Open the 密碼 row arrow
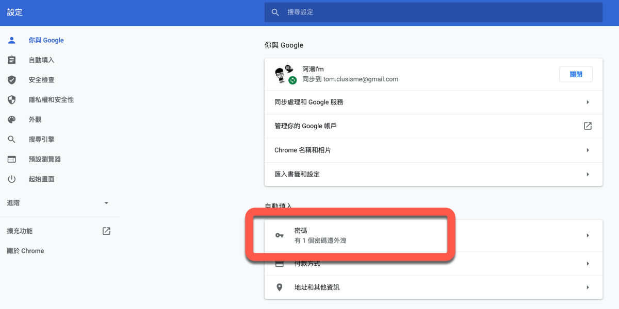Screen dimensions: 619x309 pos(588,235)
